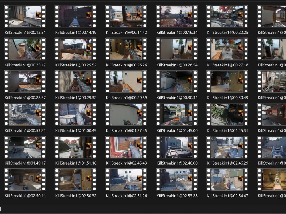Select the KillStreakin1@00.14.19 video thumbnail
This screenshot has height=214, width=286.
click(76, 16)
